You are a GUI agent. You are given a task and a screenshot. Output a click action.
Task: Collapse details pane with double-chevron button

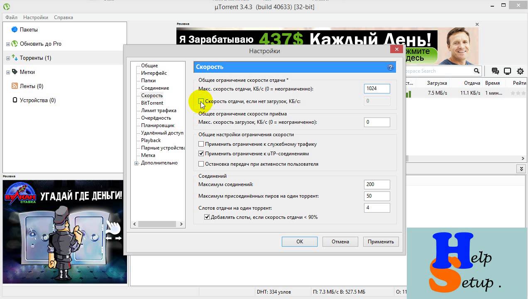(x=521, y=169)
